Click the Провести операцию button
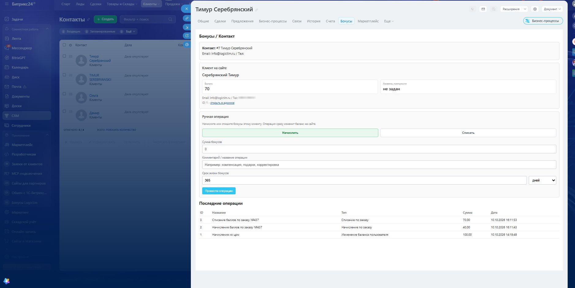 [219, 191]
